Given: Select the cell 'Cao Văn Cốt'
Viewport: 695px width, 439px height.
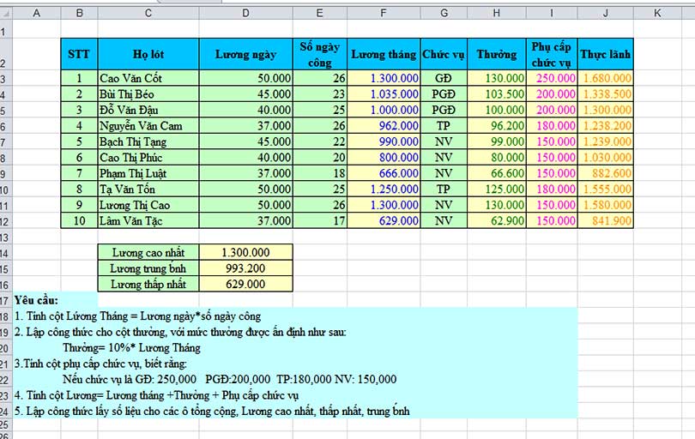Looking at the screenshot, I should coord(148,78).
